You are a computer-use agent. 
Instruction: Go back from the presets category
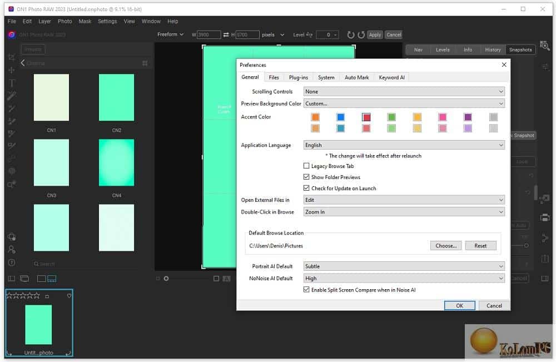23,63
